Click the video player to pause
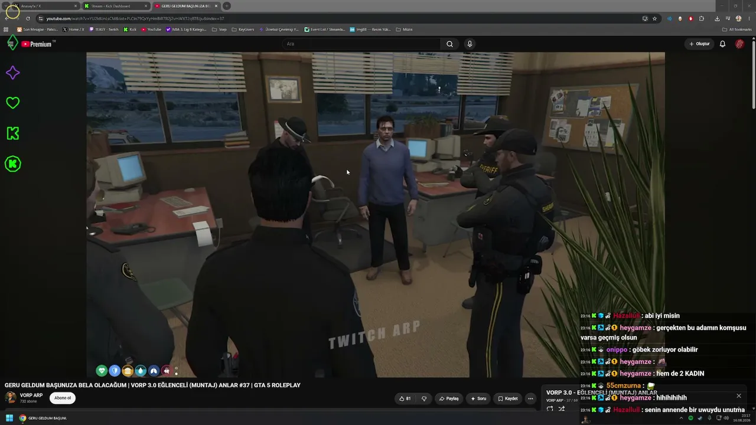 (x=376, y=214)
